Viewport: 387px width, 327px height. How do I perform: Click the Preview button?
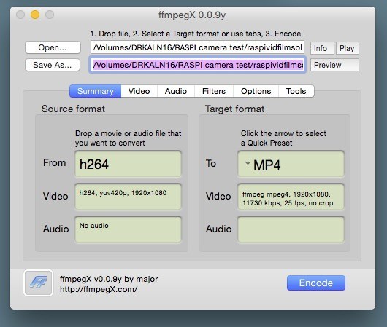(x=334, y=65)
